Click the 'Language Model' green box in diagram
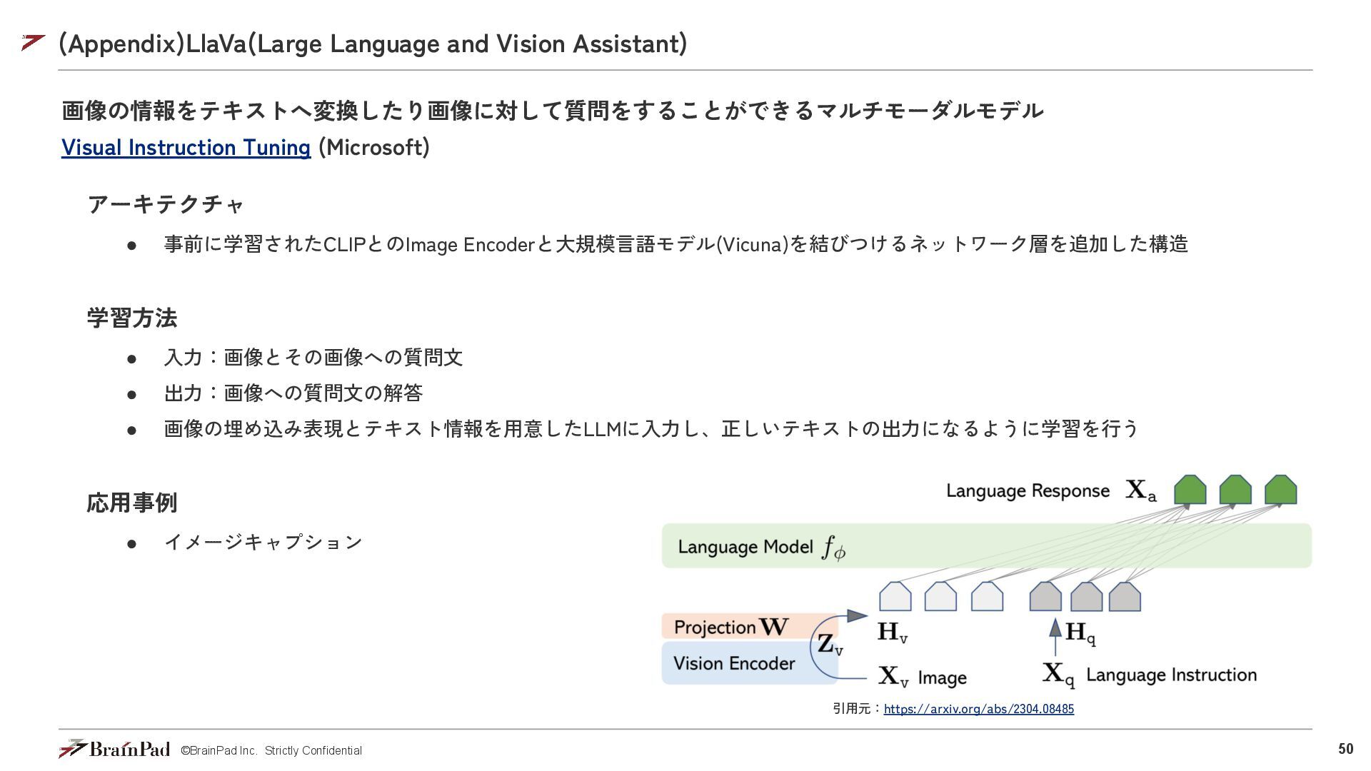This screenshot has height=771, width=1371. pos(986,546)
